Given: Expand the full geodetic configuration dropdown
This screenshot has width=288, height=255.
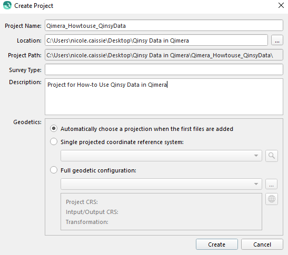Looking at the screenshot, I should [x=161, y=184].
